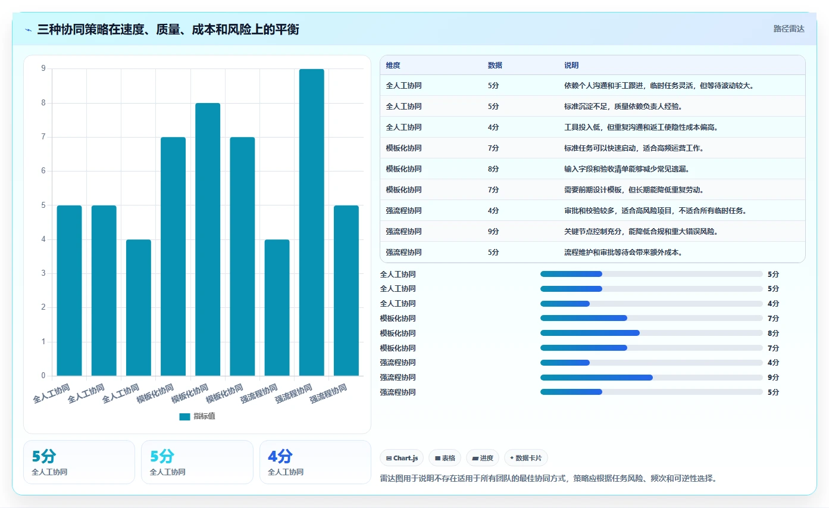Click the 说明 column header

(x=571, y=66)
